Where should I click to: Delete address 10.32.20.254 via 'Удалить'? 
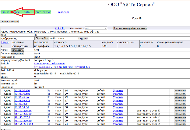point(118,91)
